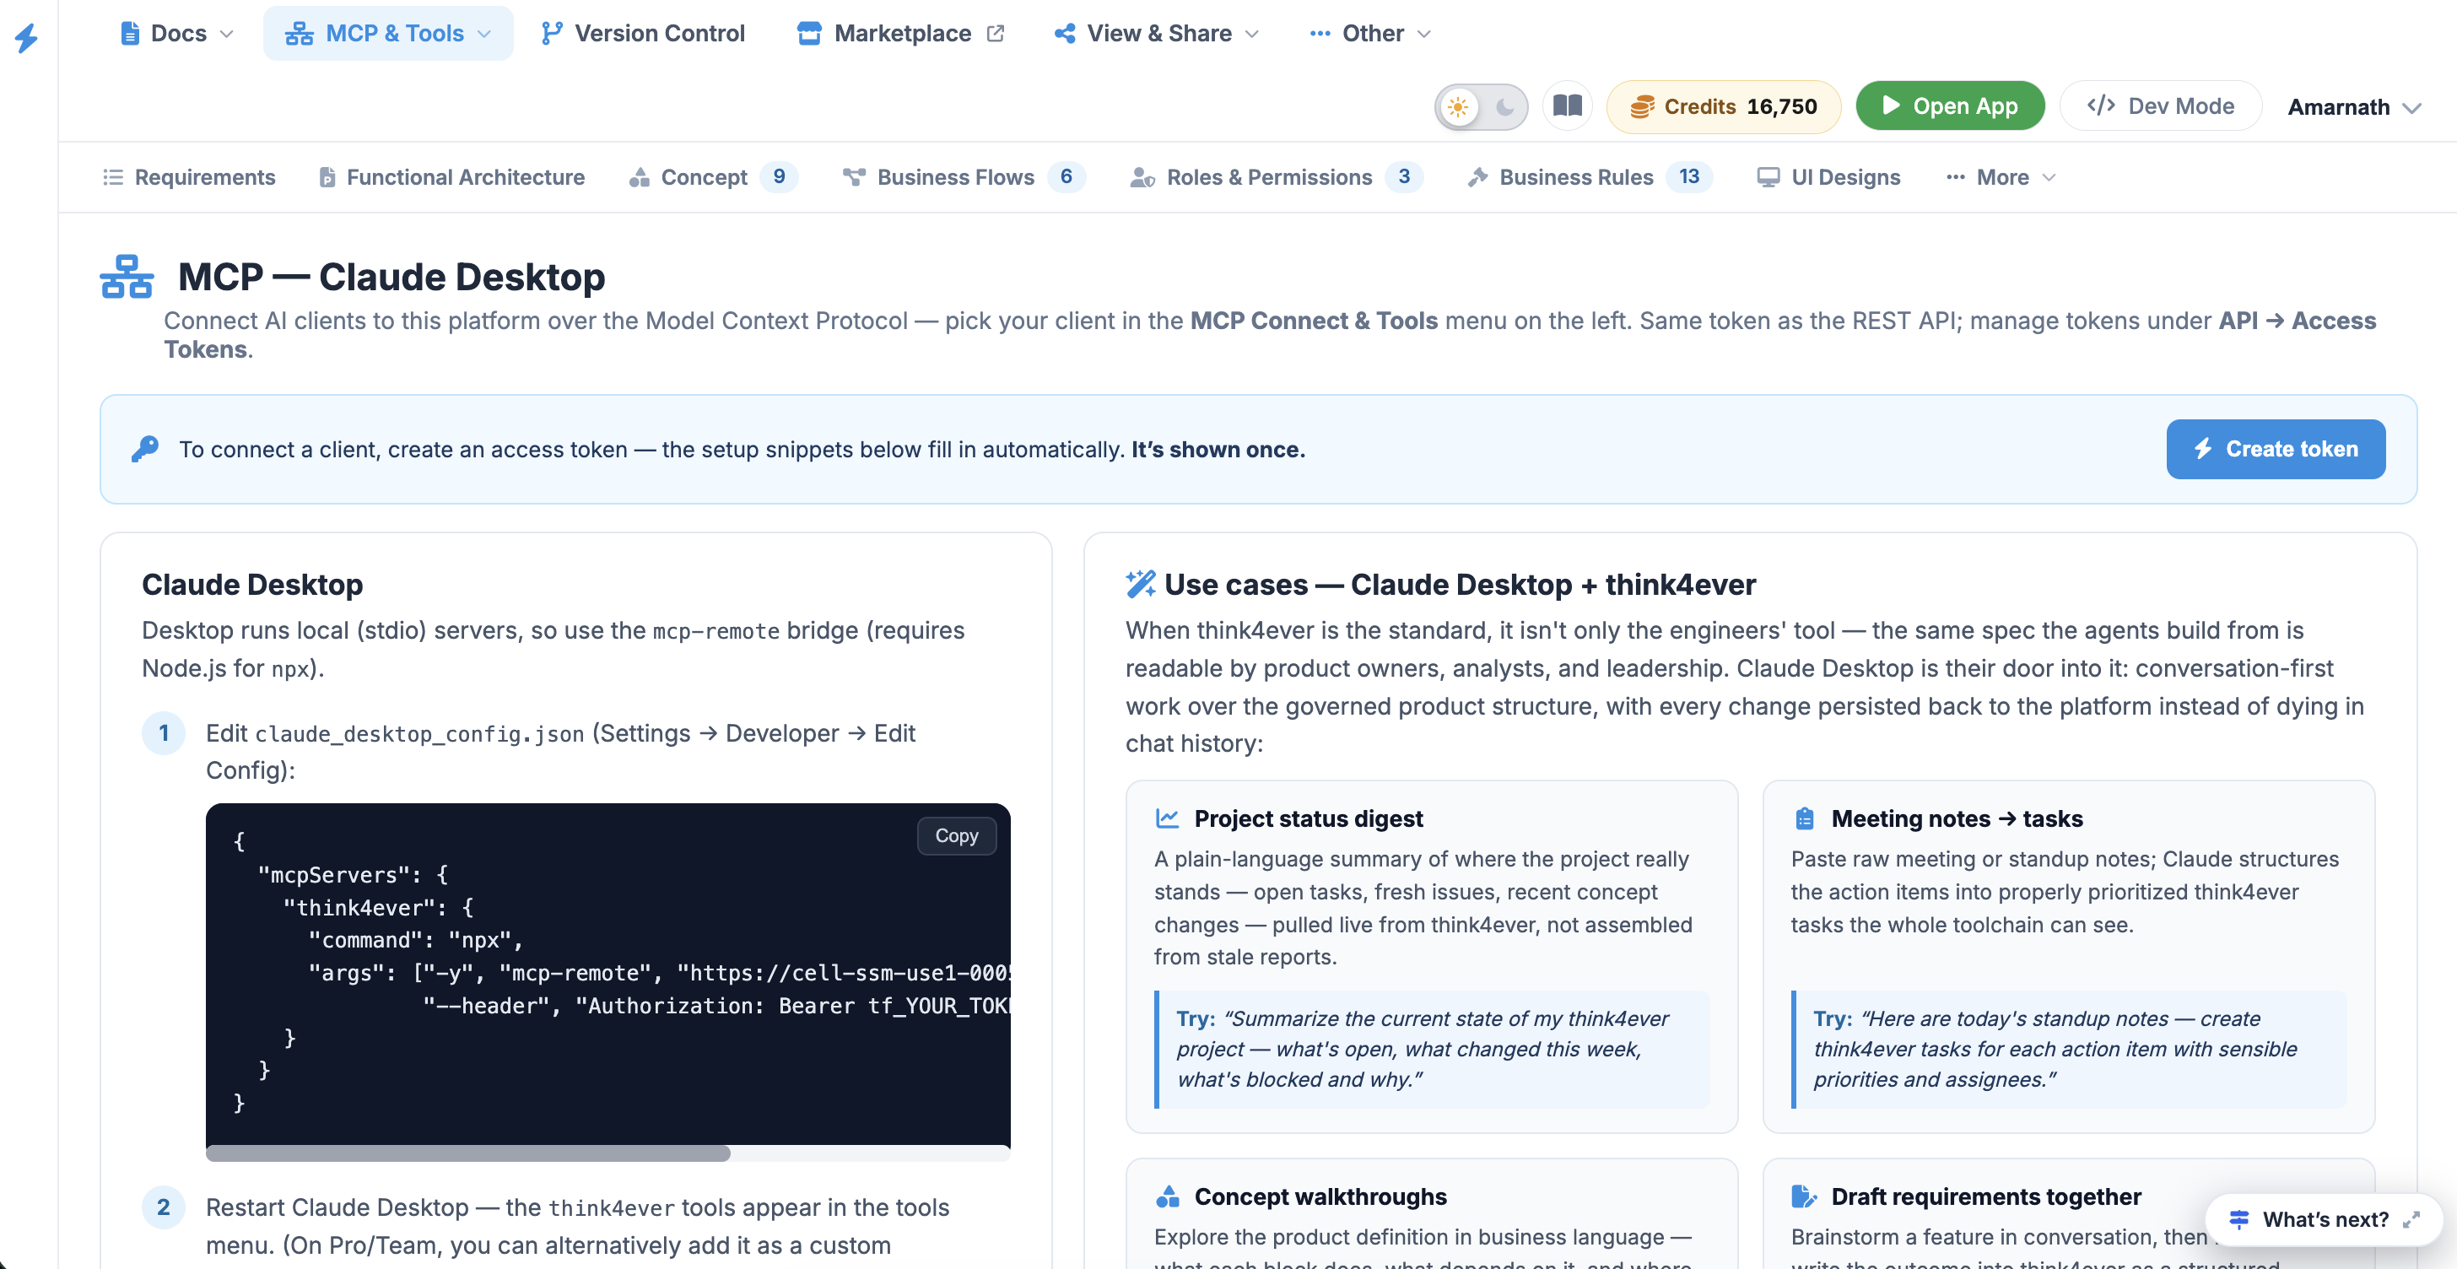
Task: Open the Marketplace external link
Action: pos(900,34)
